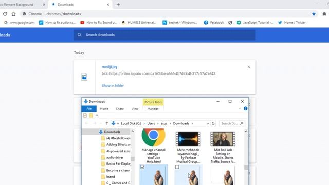This screenshot has height=185, width=329.
Task: Open File tab in Explorer
Action: click(89, 109)
